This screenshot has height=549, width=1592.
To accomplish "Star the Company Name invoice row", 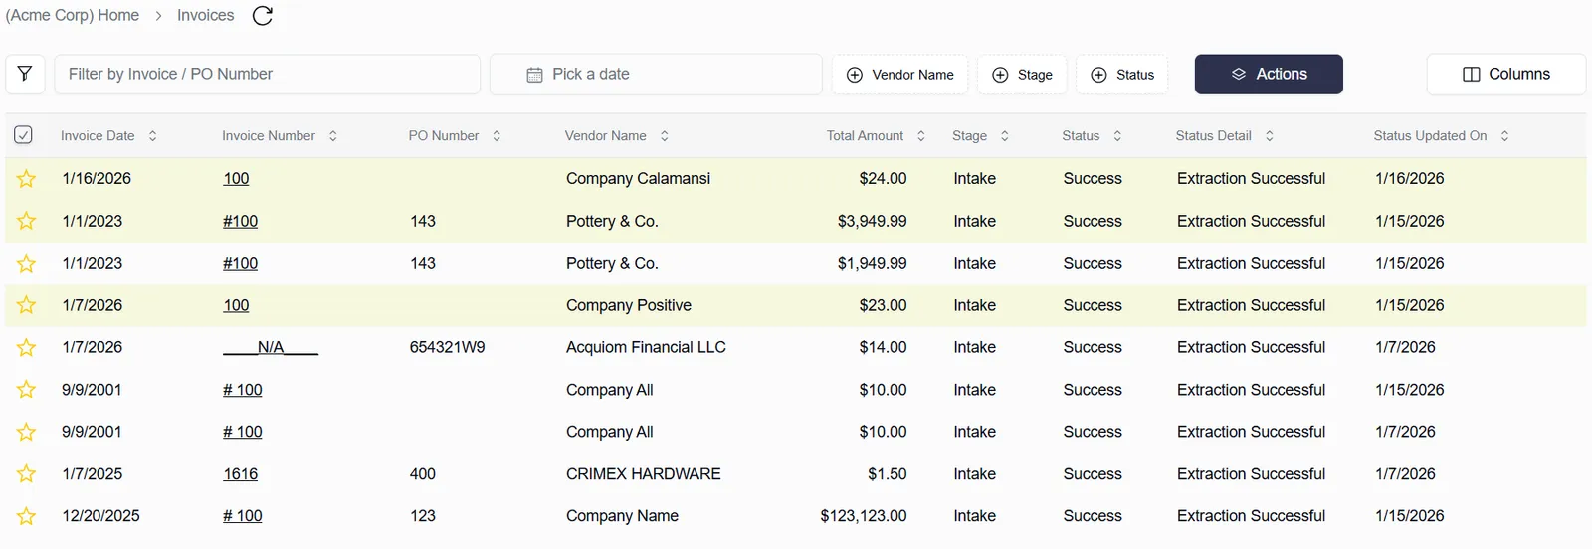I will coord(27,516).
